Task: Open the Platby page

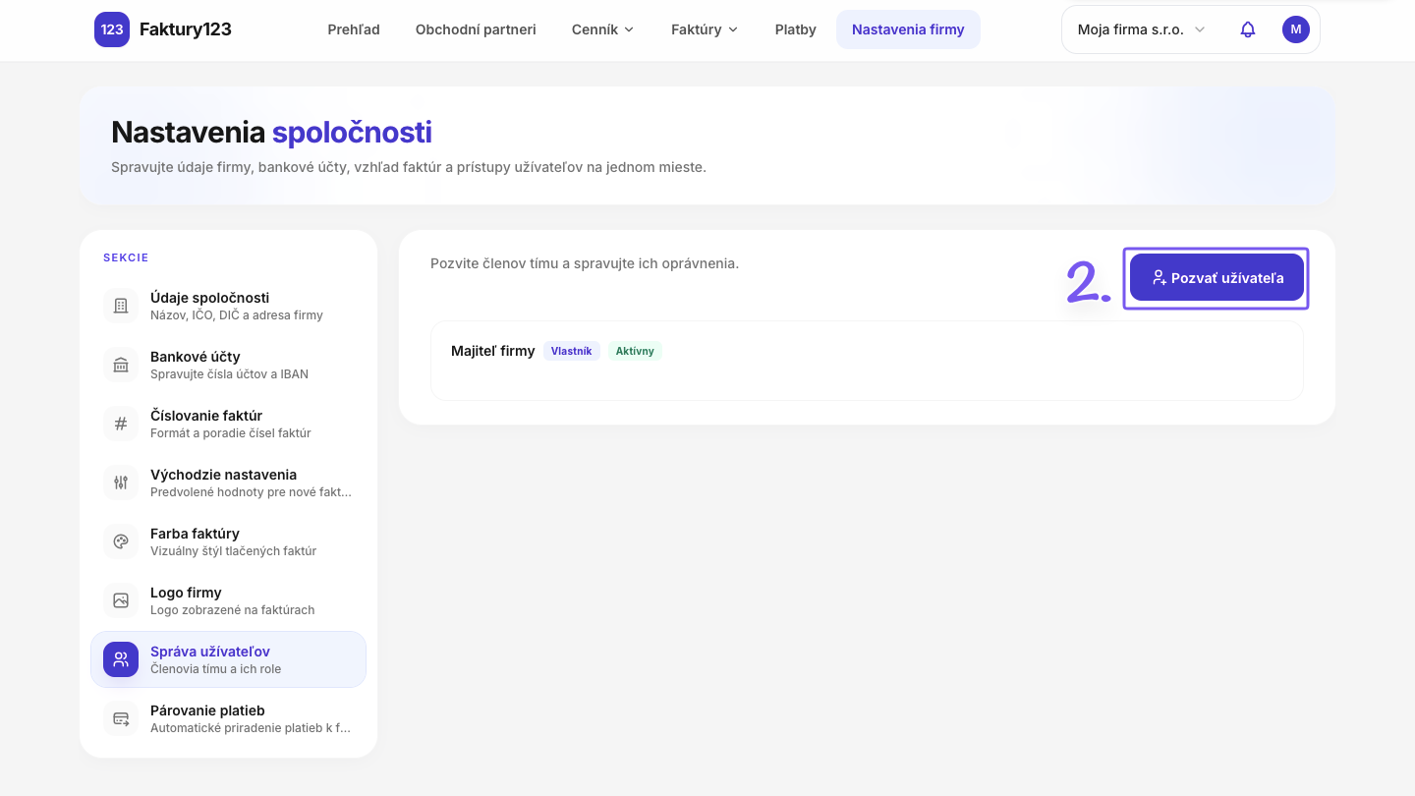Action: click(x=795, y=29)
